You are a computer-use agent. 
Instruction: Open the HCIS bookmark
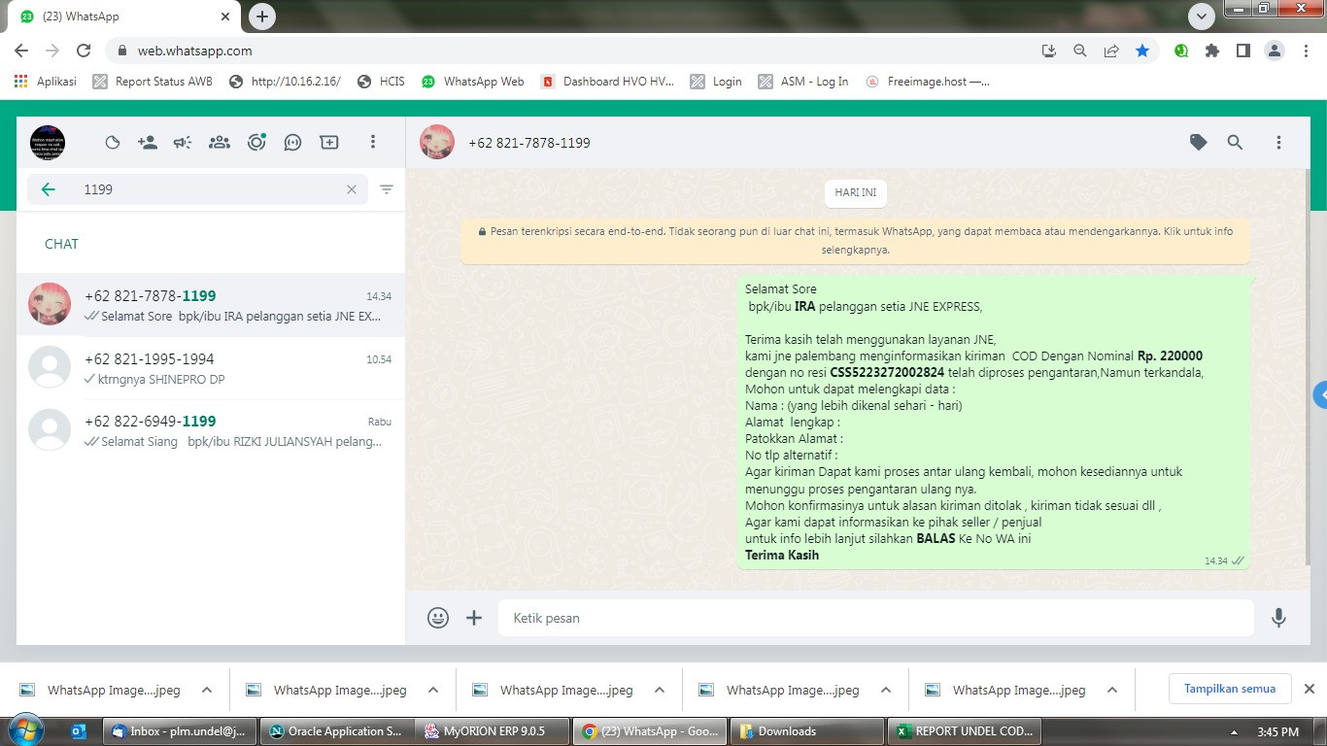(x=381, y=82)
